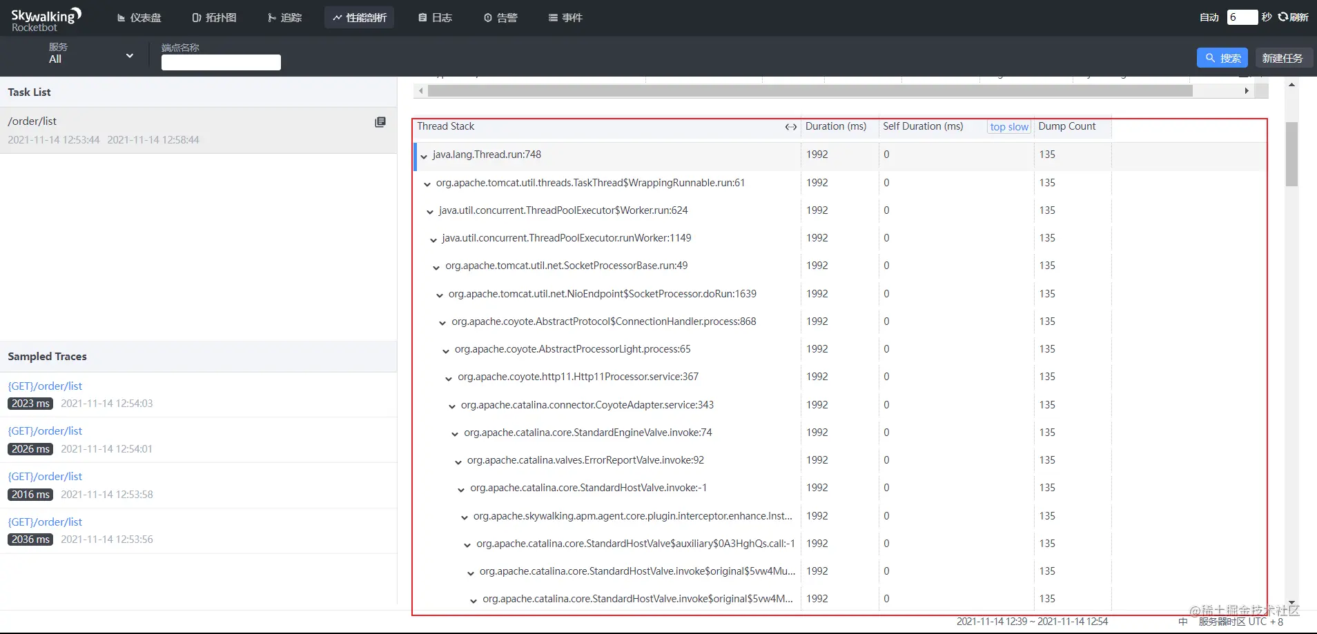Click the 中 language switch
Image resolution: width=1317 pixels, height=634 pixels.
(1182, 622)
